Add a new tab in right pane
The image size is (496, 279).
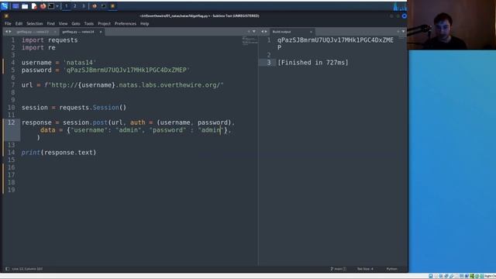pyautogui.click(x=398, y=32)
